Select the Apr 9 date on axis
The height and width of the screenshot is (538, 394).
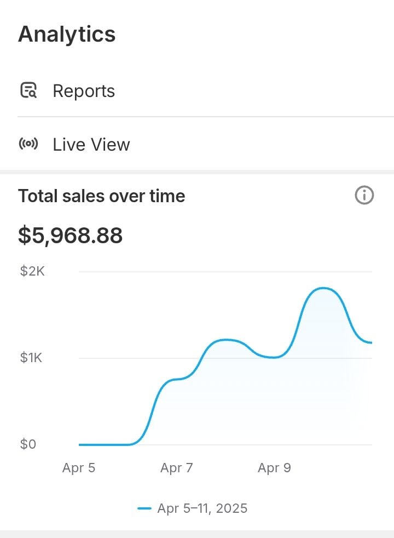(274, 467)
